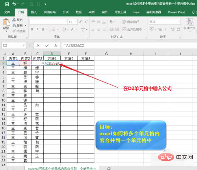Click the 合并后居中 merge button
The image size is (197, 170).
click(132, 29)
